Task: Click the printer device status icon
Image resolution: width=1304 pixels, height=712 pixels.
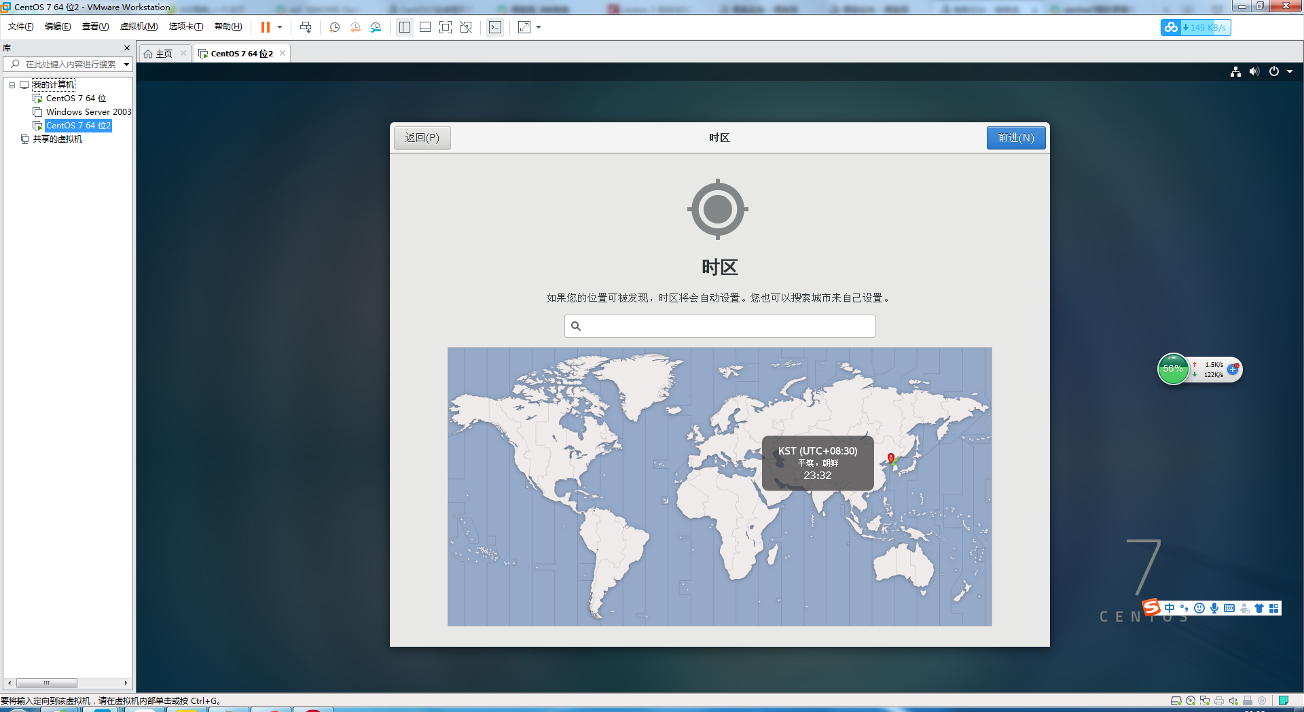Action: pos(1219,700)
